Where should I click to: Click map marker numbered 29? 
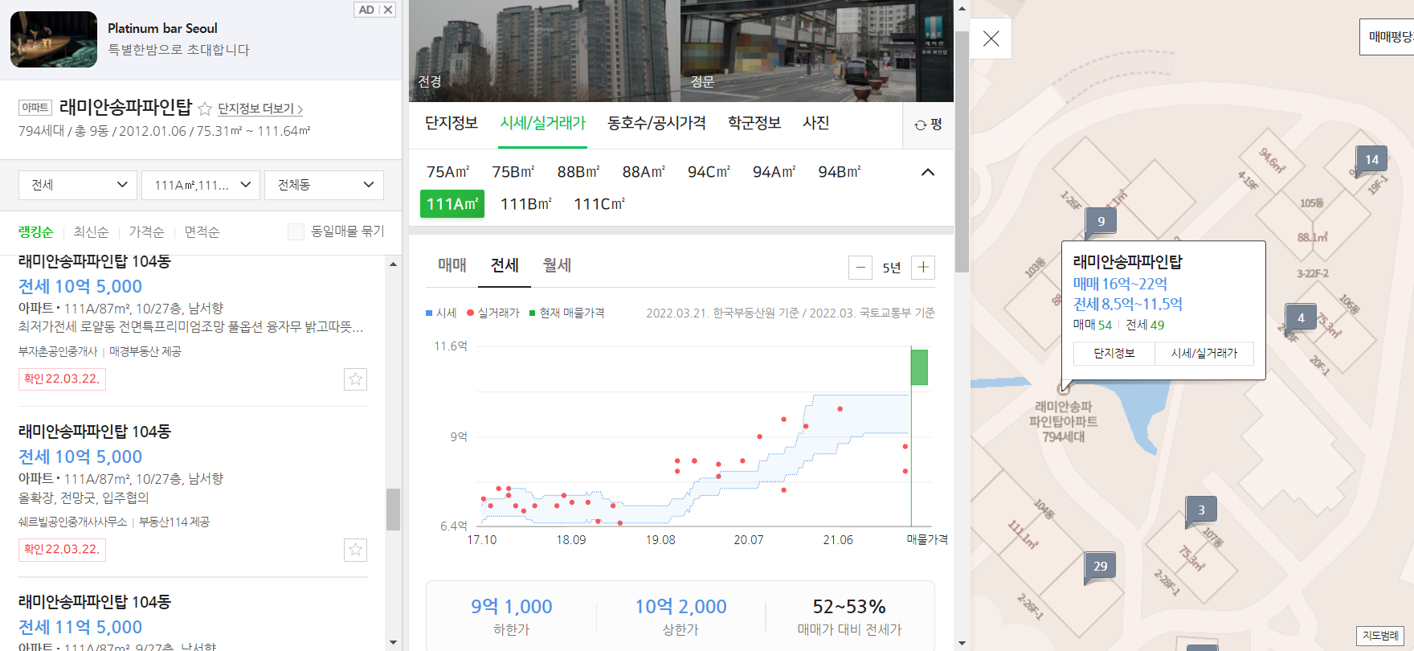point(1100,567)
